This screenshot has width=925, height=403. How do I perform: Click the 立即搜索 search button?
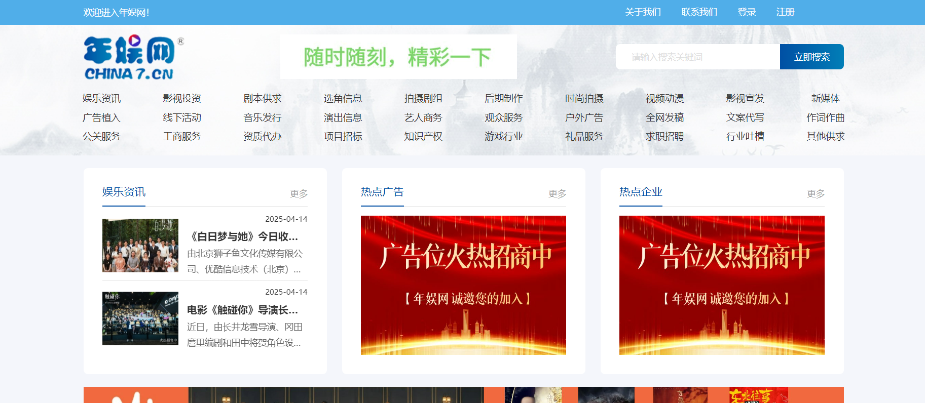click(x=811, y=57)
